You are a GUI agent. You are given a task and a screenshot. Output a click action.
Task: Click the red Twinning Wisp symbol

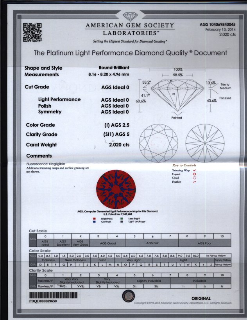point(195,171)
